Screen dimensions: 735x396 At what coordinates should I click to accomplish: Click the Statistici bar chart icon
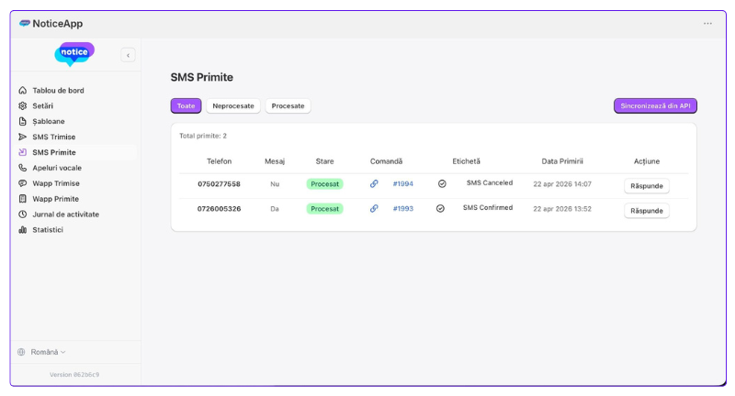(x=22, y=229)
